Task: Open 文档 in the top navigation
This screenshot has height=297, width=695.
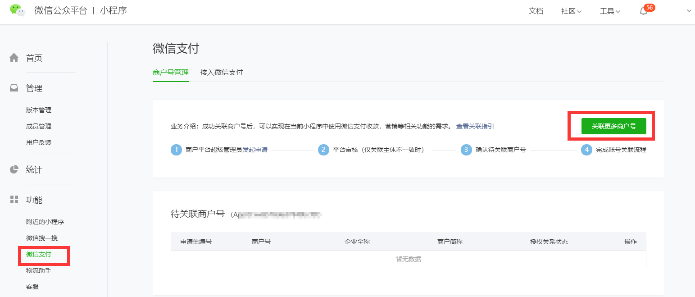Action: tap(536, 11)
